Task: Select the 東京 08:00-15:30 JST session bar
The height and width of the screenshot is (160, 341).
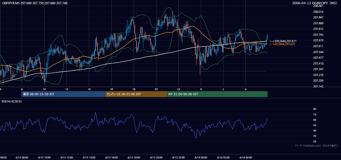Action: pyautogui.click(x=64, y=94)
